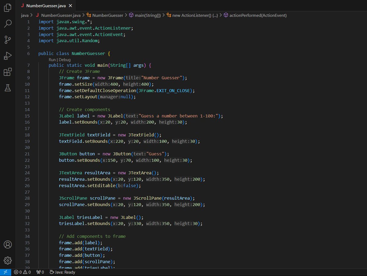Click 'scrollPane.setBounds' on line 29
Image resolution: width=367 pixels, height=276 pixels.
point(85,204)
